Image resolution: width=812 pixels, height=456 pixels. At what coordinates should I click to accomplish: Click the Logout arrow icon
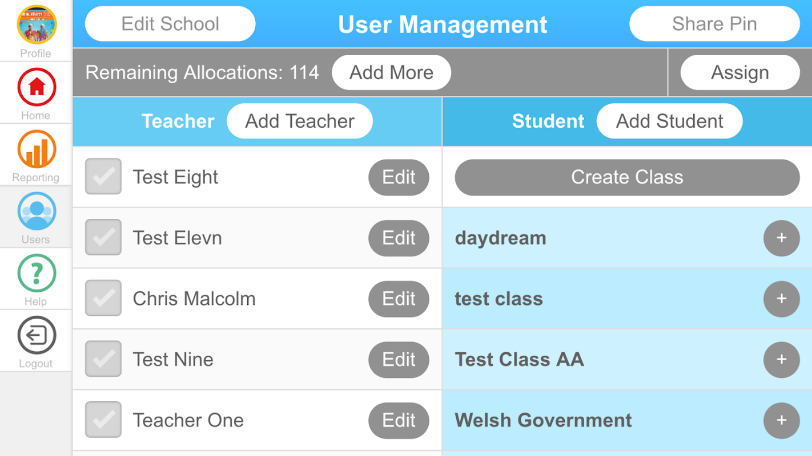point(37,336)
